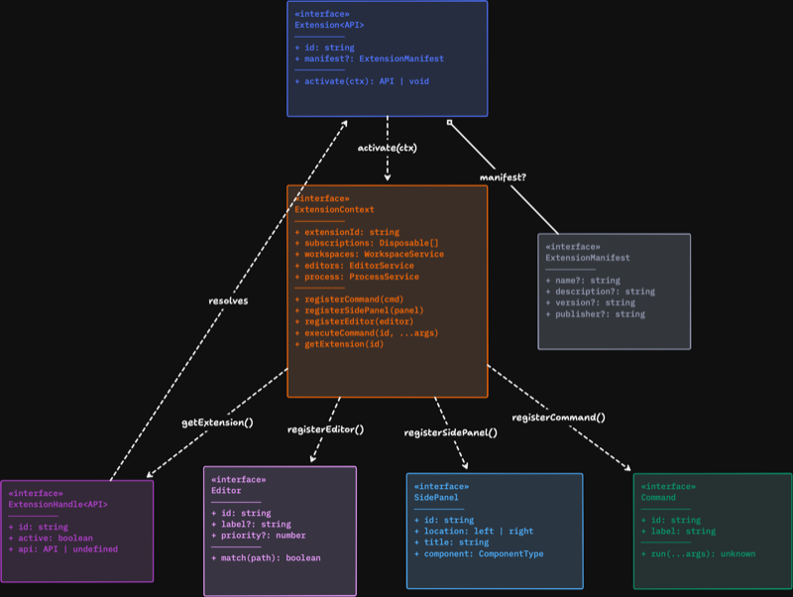Click 'label: string' in Command box
Screen dimensions: 793x597
point(683,532)
